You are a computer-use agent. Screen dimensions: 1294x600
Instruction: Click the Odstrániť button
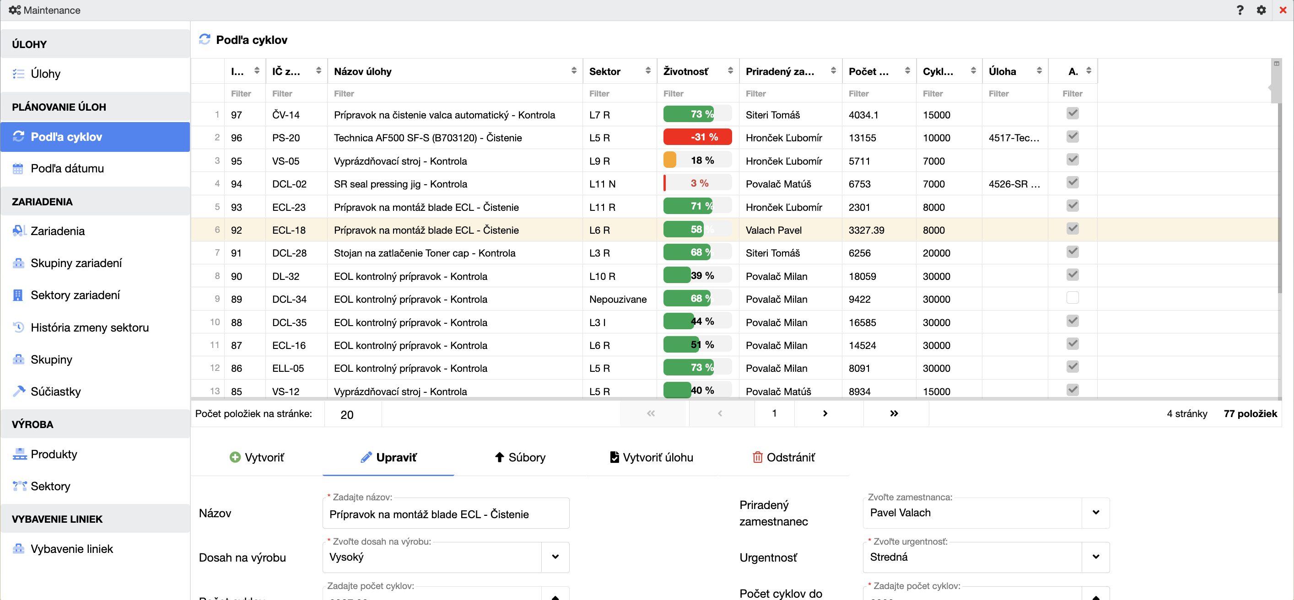pyautogui.click(x=783, y=457)
